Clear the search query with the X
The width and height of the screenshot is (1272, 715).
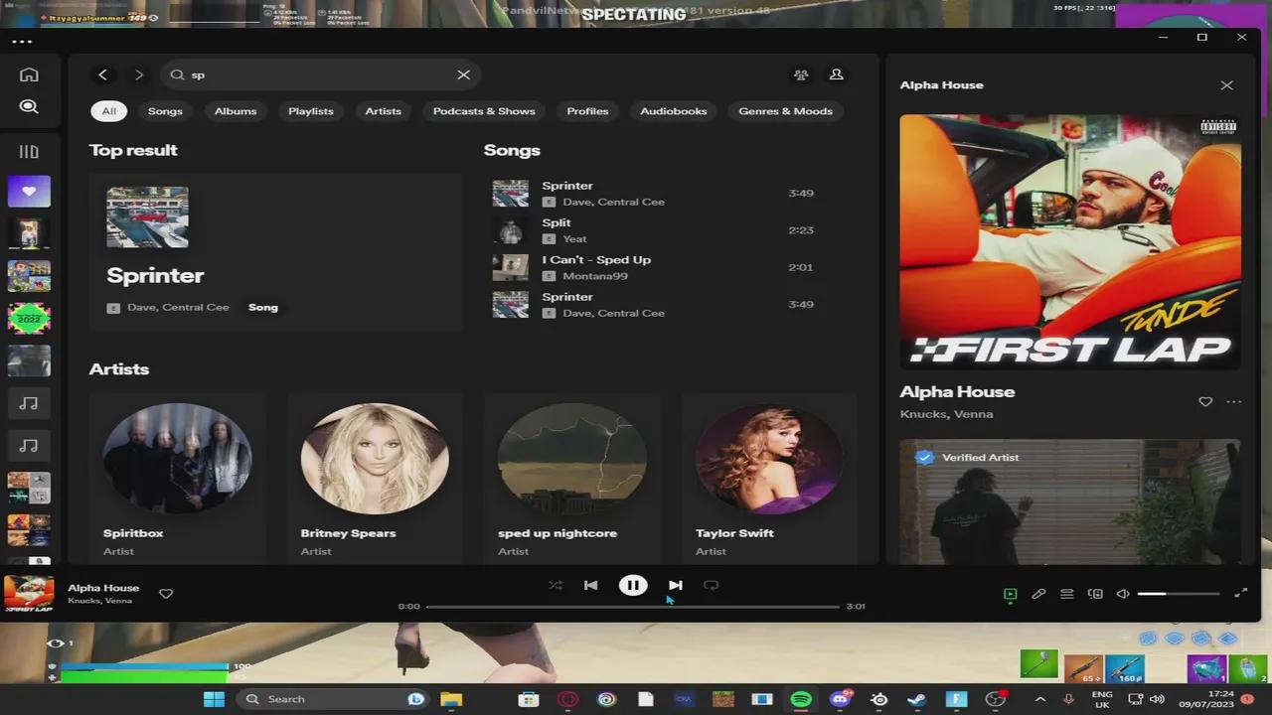[463, 74]
